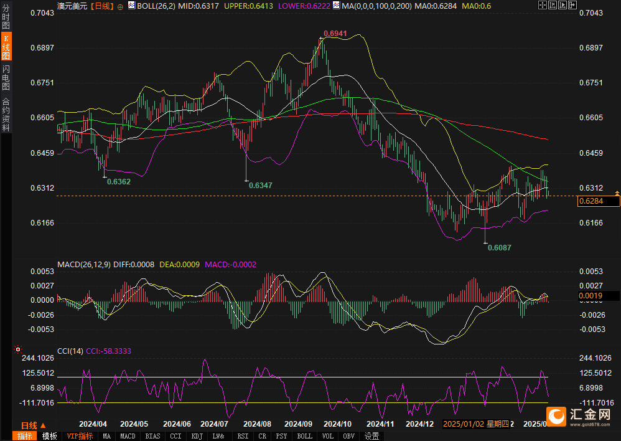Image resolution: width=621 pixels, height=441 pixels.
Task: Click the 澳元美元 symbol title
Action: [72, 6]
